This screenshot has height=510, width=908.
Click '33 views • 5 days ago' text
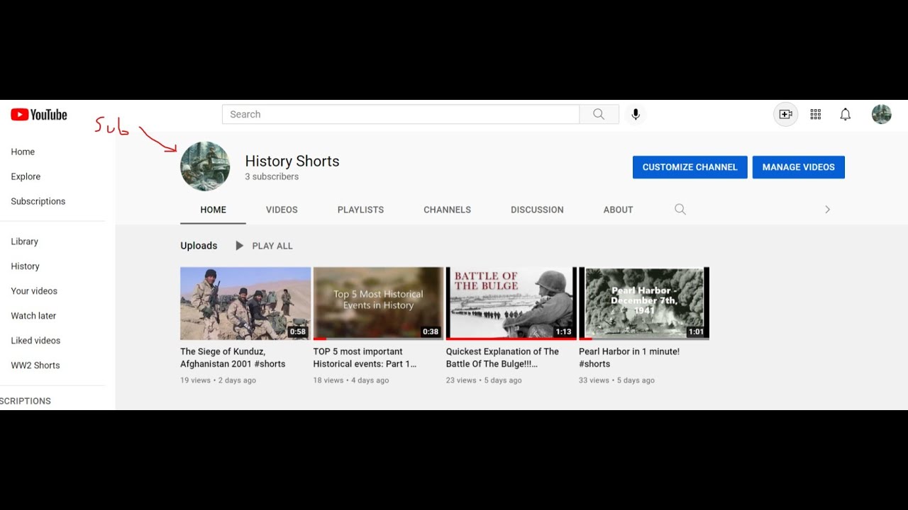616,380
